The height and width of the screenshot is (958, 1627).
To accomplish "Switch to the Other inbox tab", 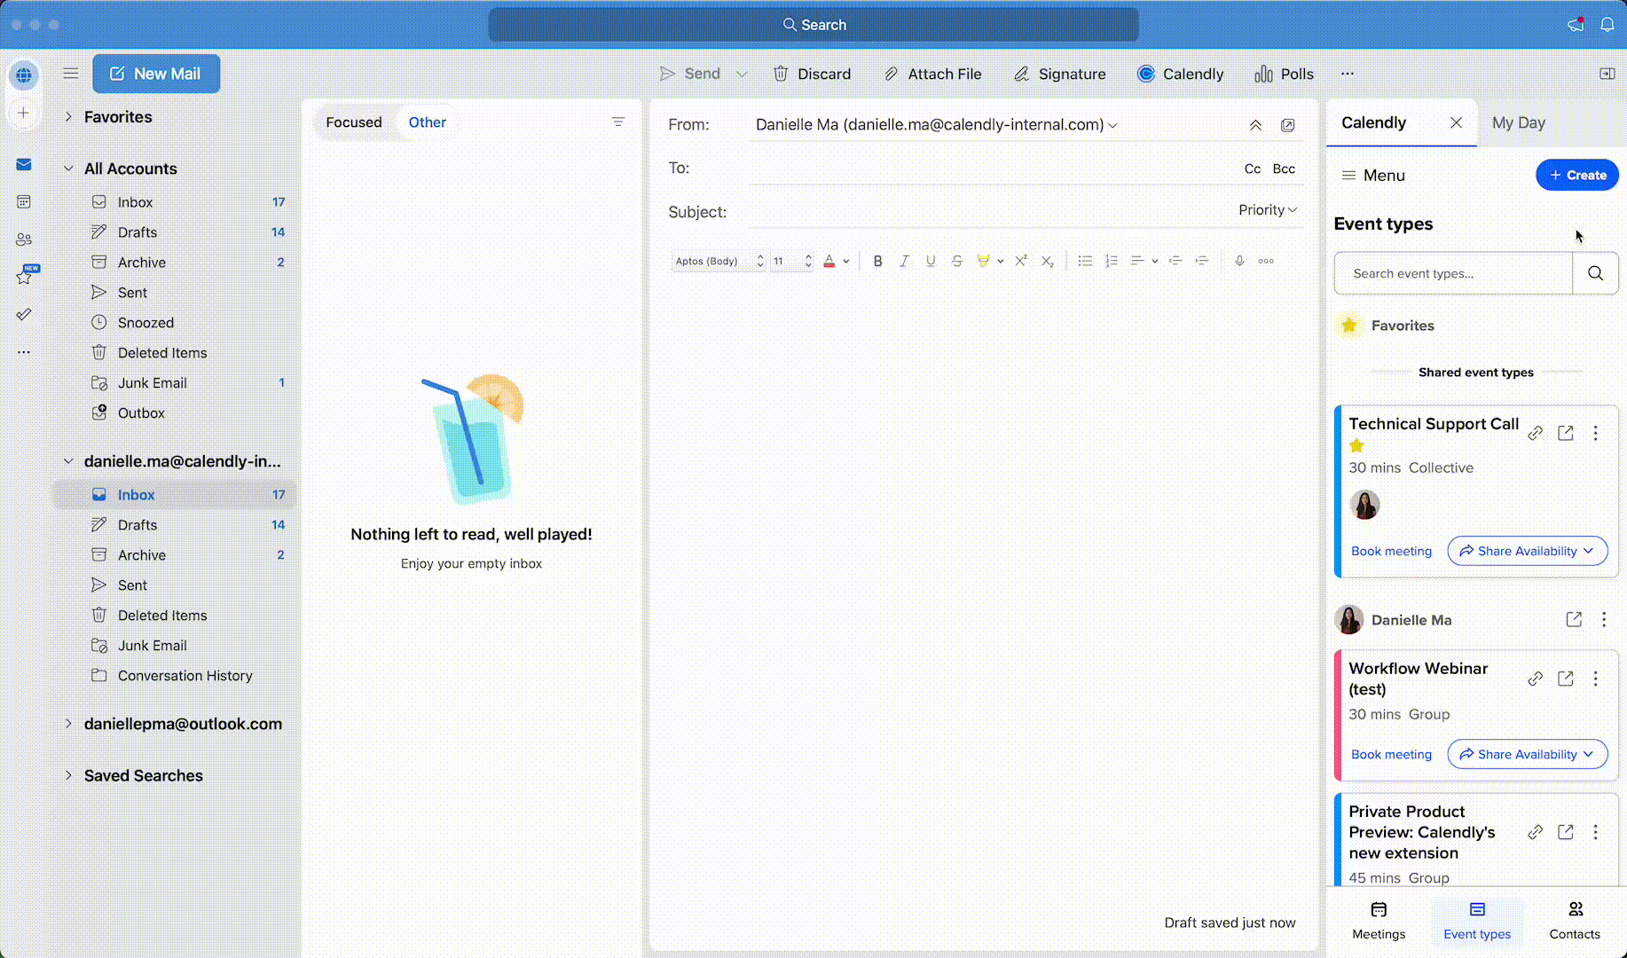I will click(x=427, y=122).
